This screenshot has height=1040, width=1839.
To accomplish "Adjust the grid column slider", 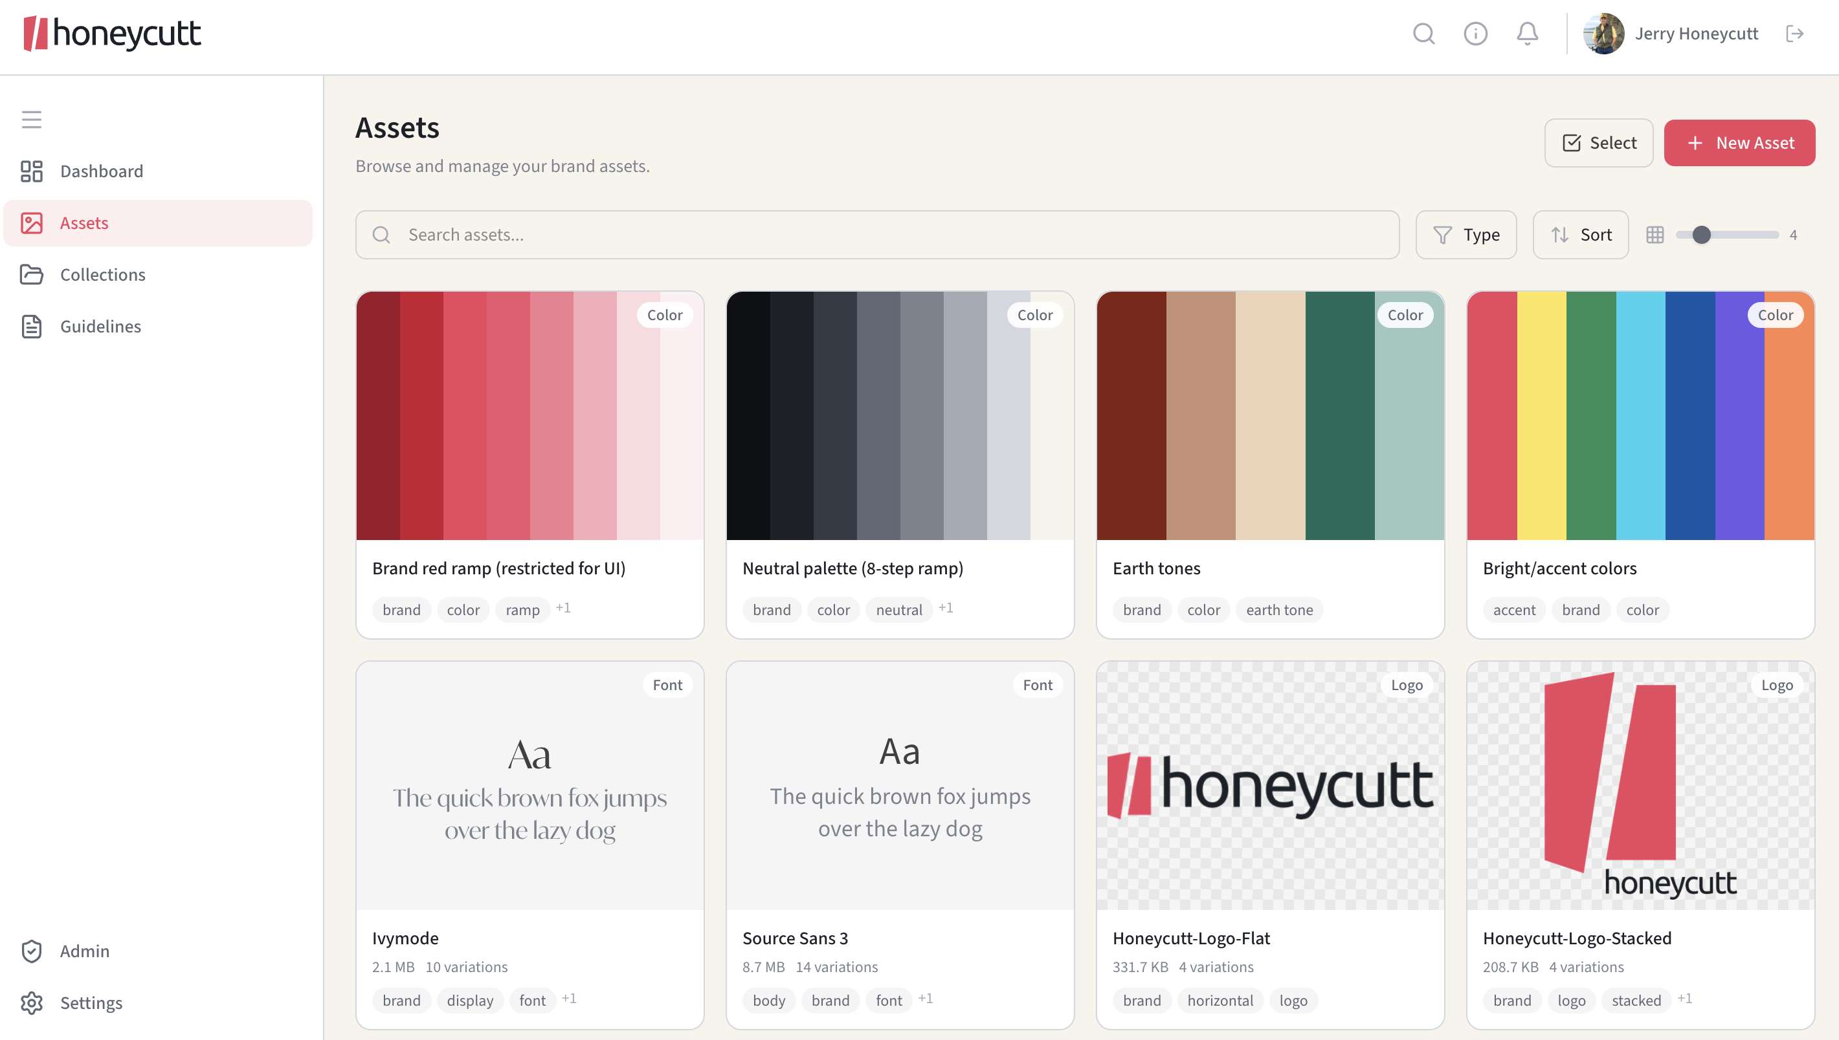I will (1727, 235).
